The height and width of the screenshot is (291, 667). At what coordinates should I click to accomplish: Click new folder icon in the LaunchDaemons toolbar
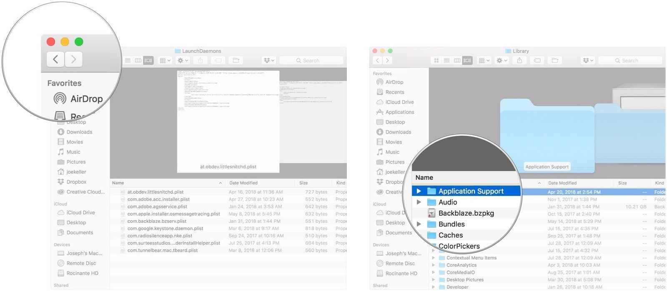[x=236, y=60]
